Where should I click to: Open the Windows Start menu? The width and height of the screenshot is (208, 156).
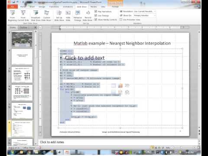12,152
